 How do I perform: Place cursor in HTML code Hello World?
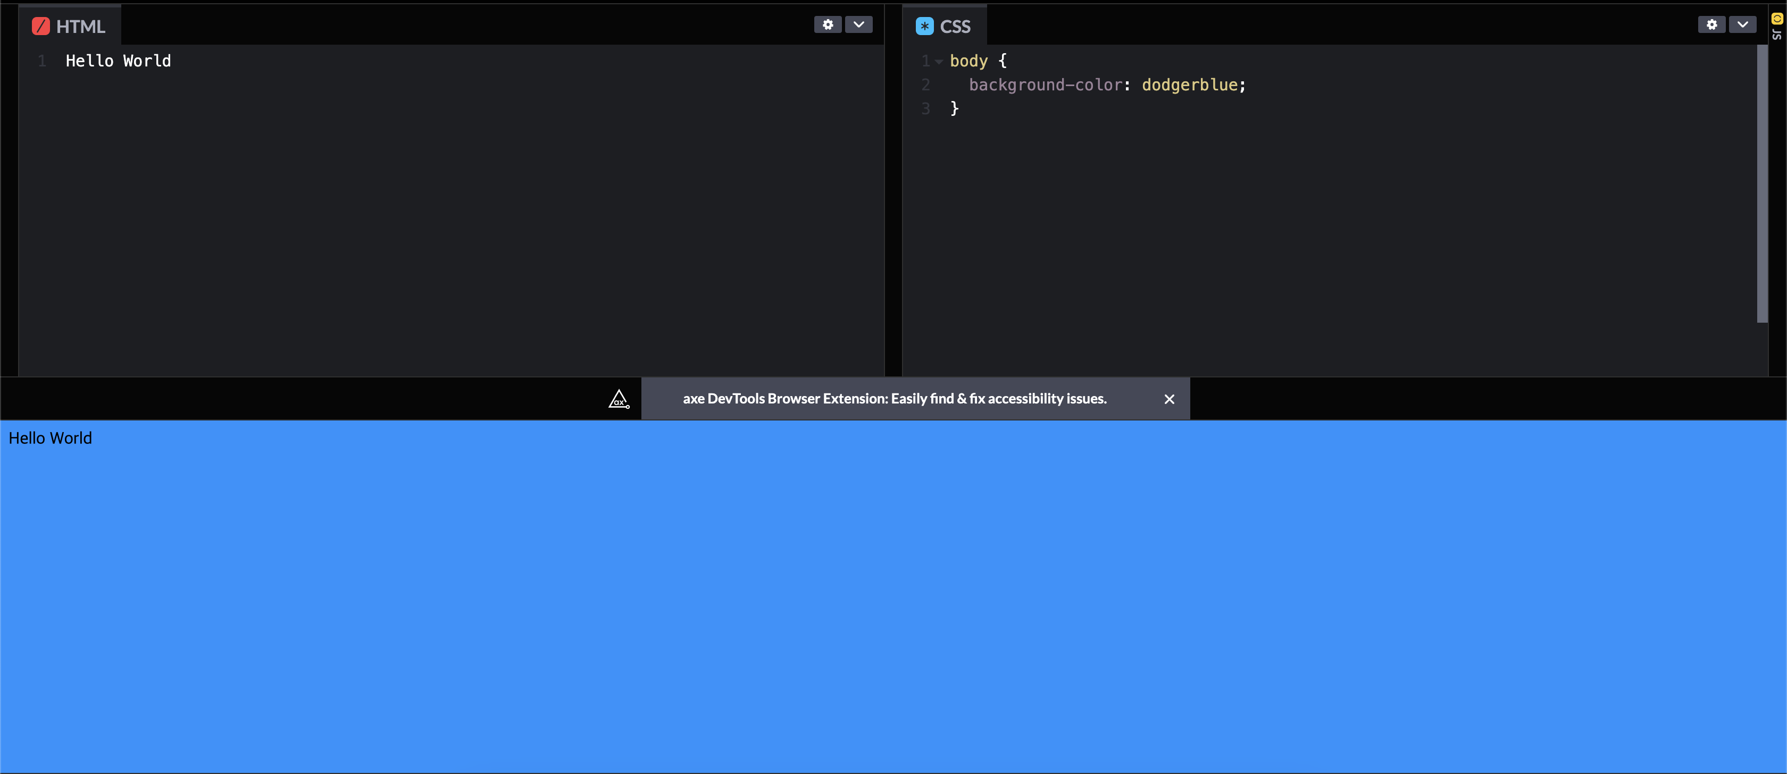point(118,61)
